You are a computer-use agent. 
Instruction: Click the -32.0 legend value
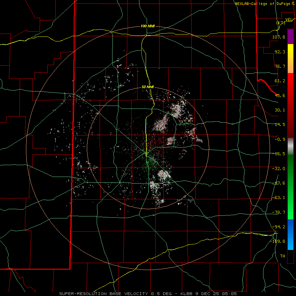279,169
